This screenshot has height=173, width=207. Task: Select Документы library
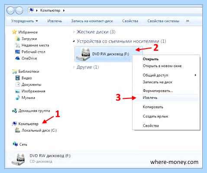pos(32,85)
